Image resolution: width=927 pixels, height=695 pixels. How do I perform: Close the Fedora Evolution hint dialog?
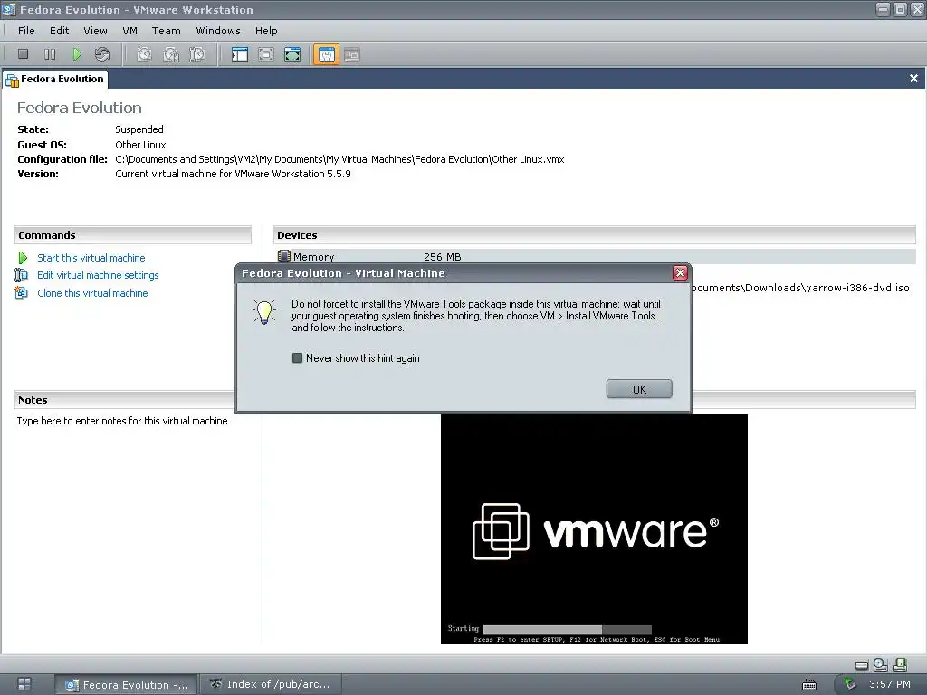(680, 273)
